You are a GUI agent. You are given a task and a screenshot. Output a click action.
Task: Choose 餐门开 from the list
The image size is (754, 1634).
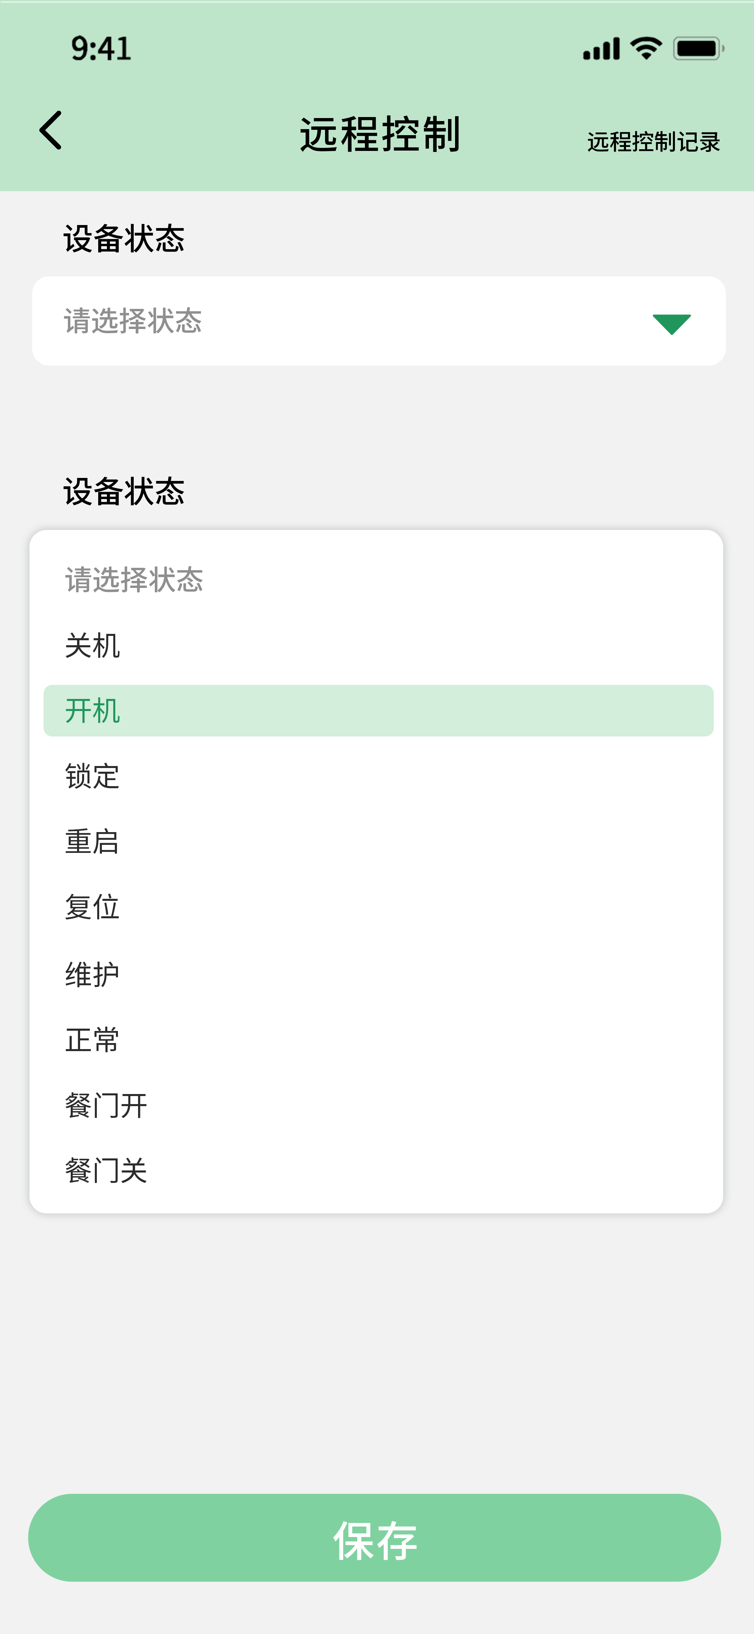106,1106
